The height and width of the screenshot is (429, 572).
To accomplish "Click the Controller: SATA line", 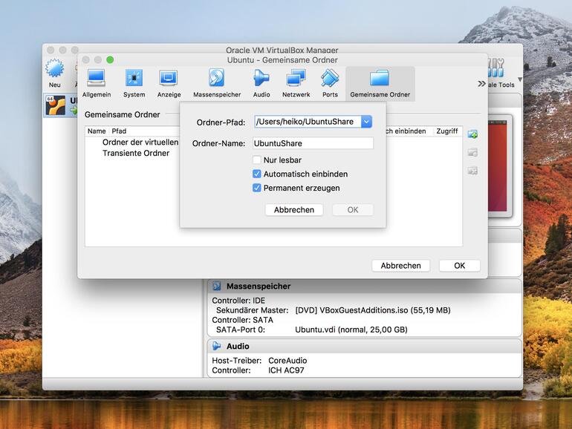I will click(242, 320).
